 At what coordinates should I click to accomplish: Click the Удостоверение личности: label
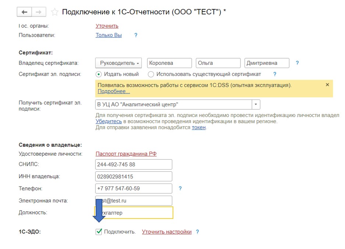tap(50, 154)
